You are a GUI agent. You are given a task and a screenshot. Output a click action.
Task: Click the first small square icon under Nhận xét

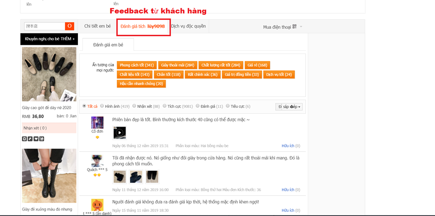pyautogui.click(x=24, y=139)
